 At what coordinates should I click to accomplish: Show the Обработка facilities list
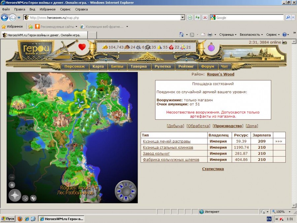click(x=198, y=126)
